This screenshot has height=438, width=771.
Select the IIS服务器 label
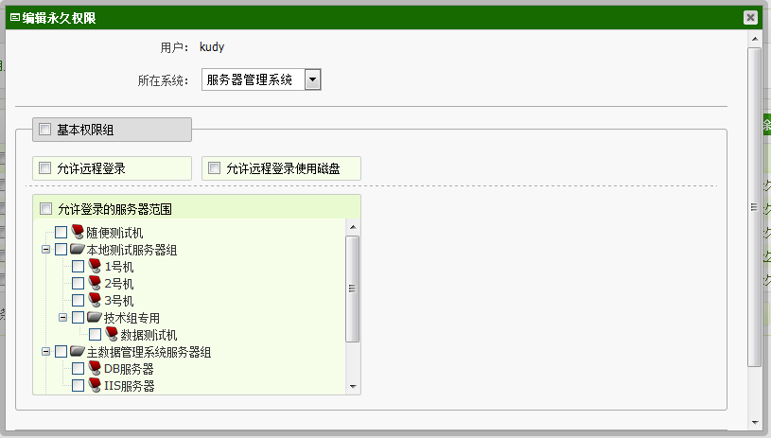(x=130, y=386)
